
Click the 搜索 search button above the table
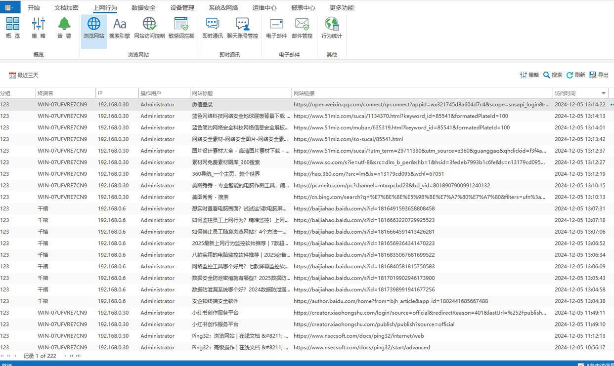(553, 75)
